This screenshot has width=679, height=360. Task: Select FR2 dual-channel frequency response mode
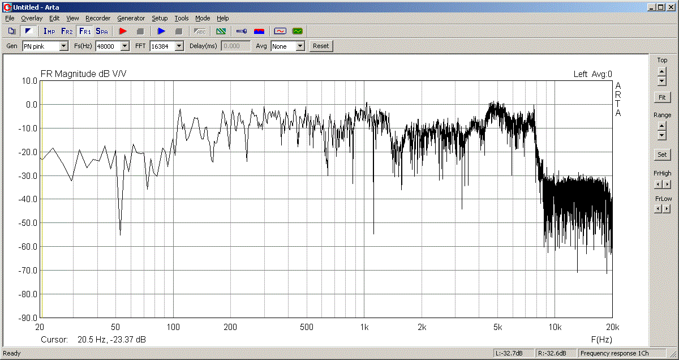pyautogui.click(x=67, y=31)
